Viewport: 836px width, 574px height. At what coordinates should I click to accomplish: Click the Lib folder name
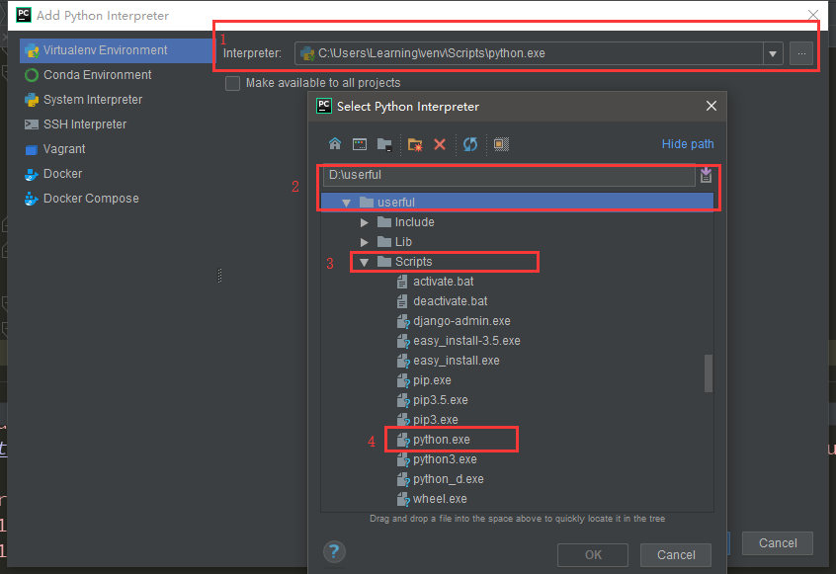403,242
